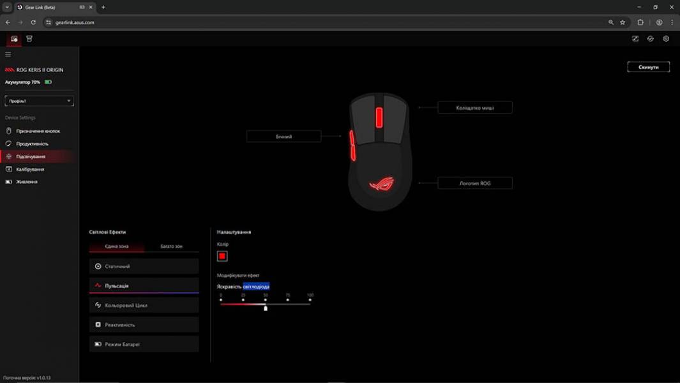Viewport: 680px width, 383px height.
Task: Click the Підсвічування lighting icon
Action: (9, 156)
